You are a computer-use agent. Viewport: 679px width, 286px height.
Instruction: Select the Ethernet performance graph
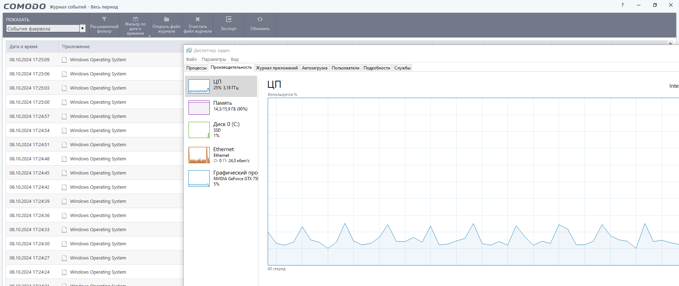click(221, 155)
